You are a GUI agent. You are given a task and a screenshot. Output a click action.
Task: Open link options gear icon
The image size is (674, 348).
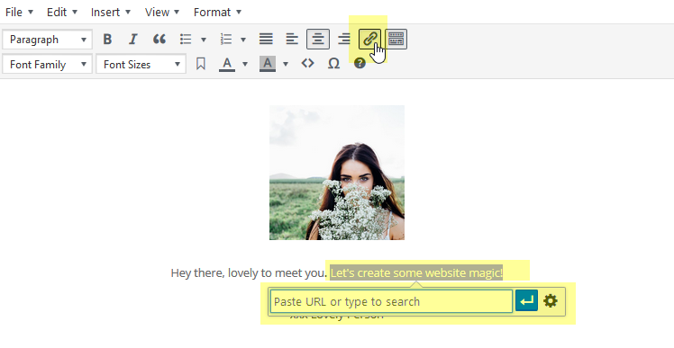click(x=551, y=301)
